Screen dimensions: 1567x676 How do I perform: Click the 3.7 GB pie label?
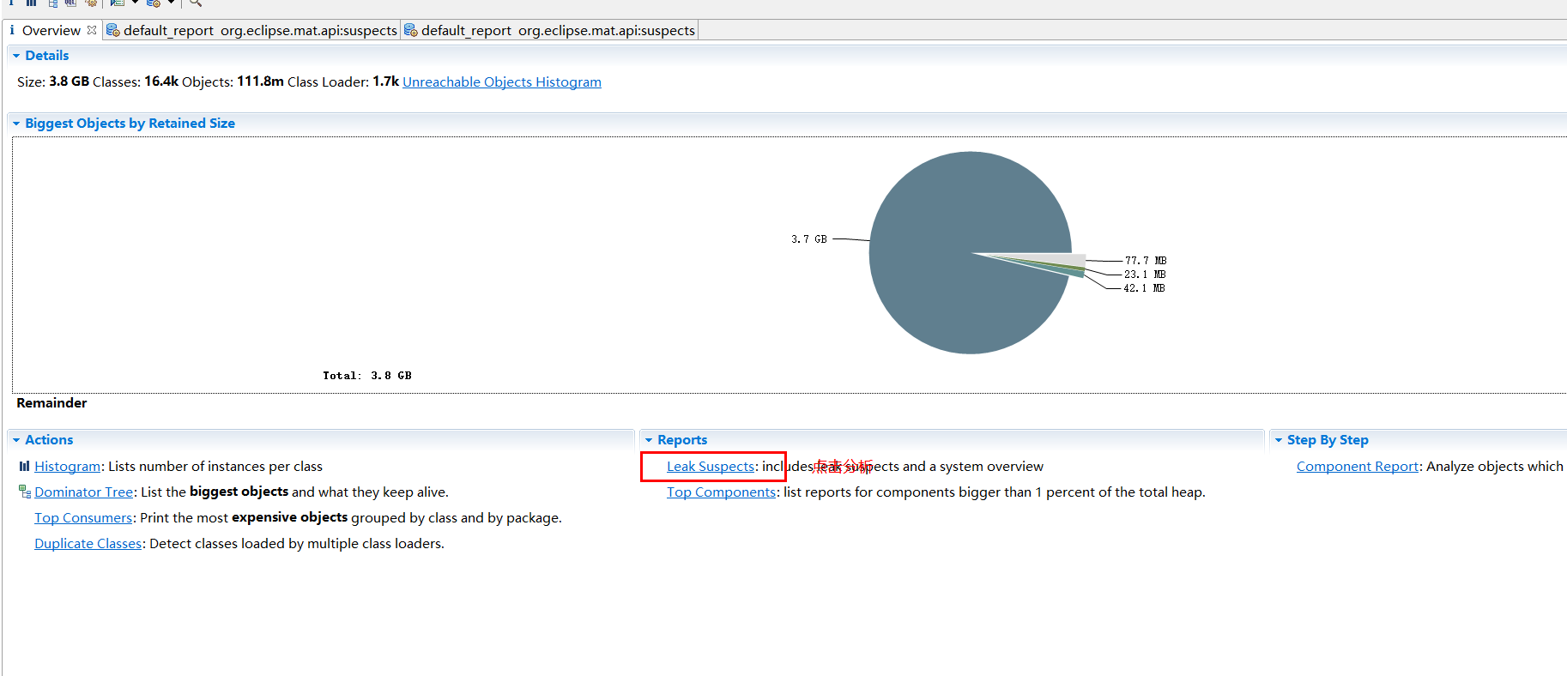pyautogui.click(x=809, y=239)
